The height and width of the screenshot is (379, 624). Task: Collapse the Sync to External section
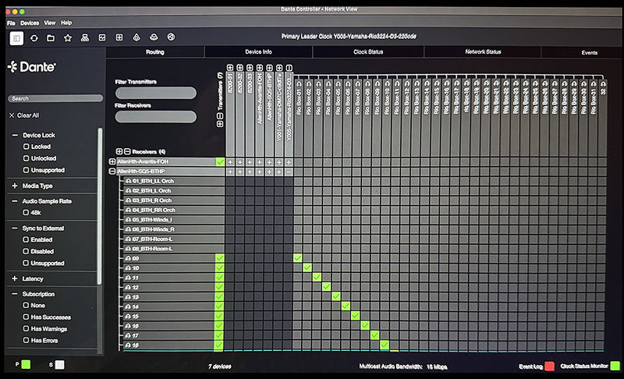[x=15, y=228]
